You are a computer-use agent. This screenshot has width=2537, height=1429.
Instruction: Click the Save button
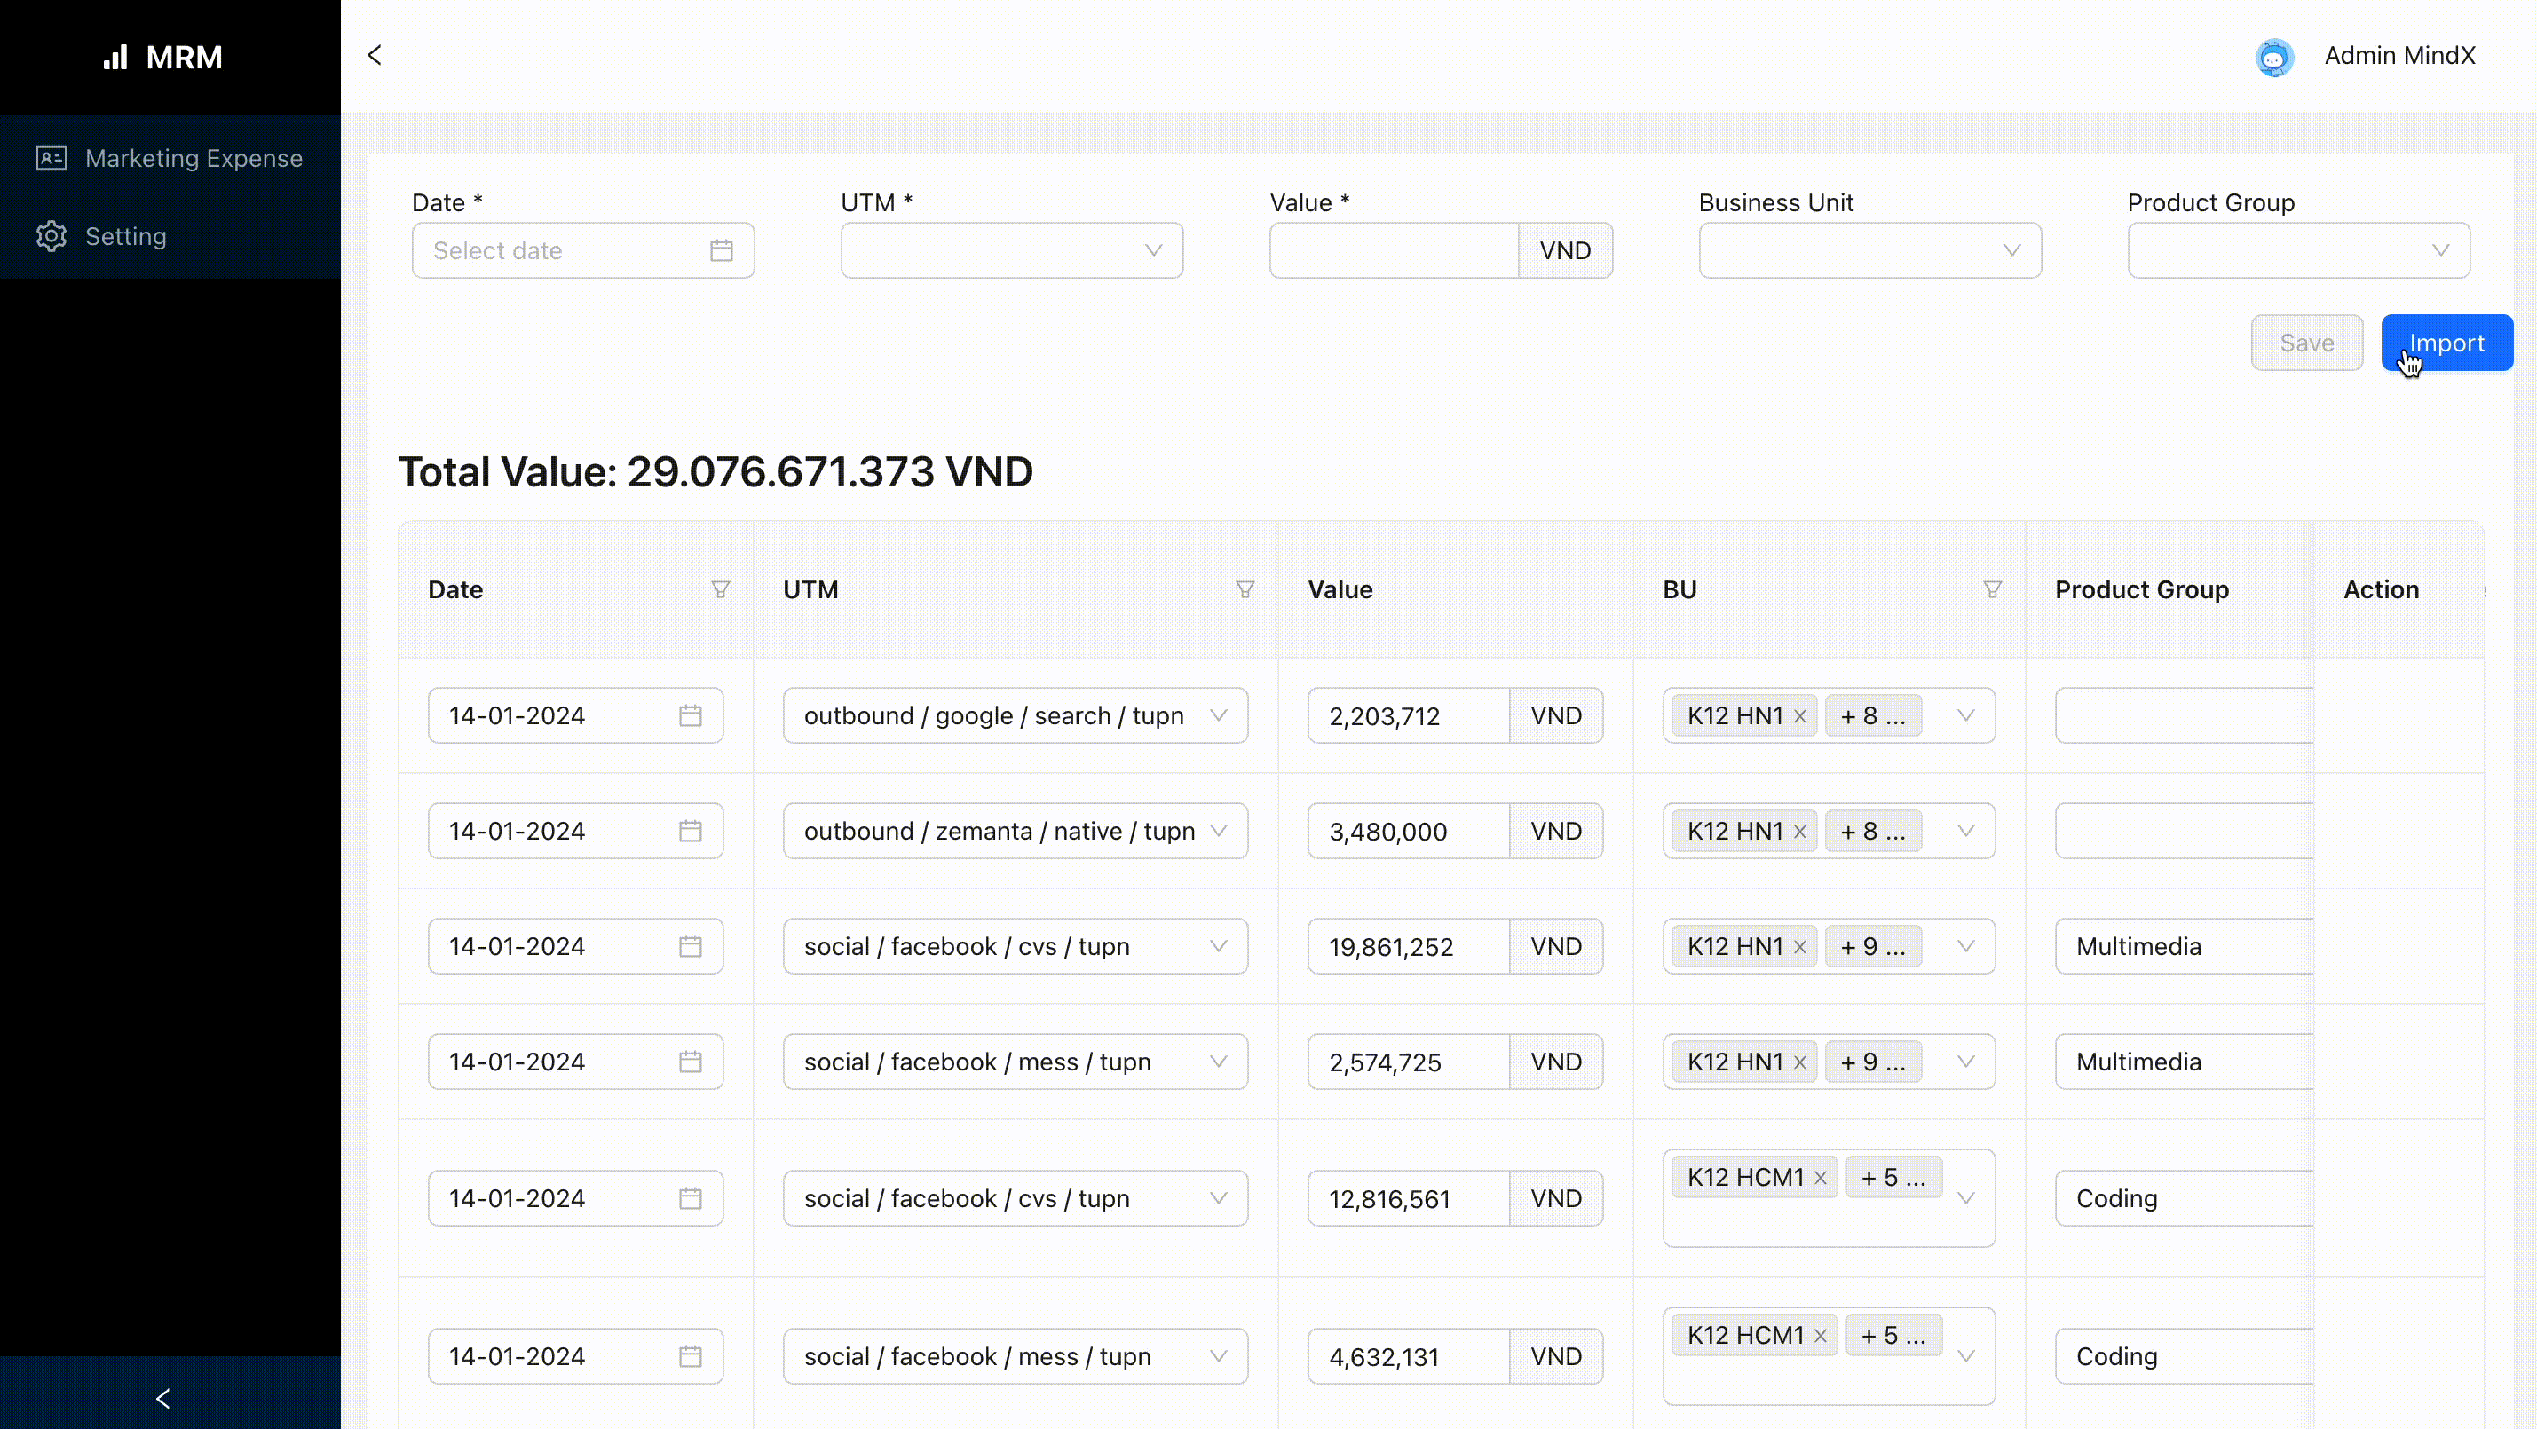tap(2305, 343)
